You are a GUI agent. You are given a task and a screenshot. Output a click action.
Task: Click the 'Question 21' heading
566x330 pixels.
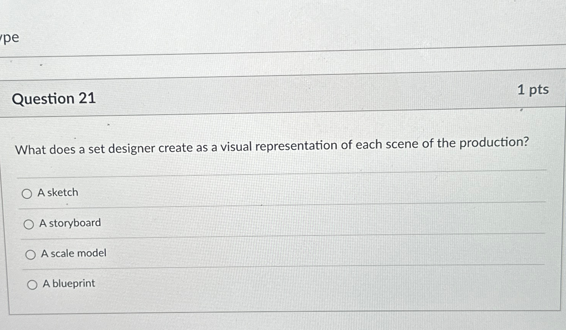[54, 99]
